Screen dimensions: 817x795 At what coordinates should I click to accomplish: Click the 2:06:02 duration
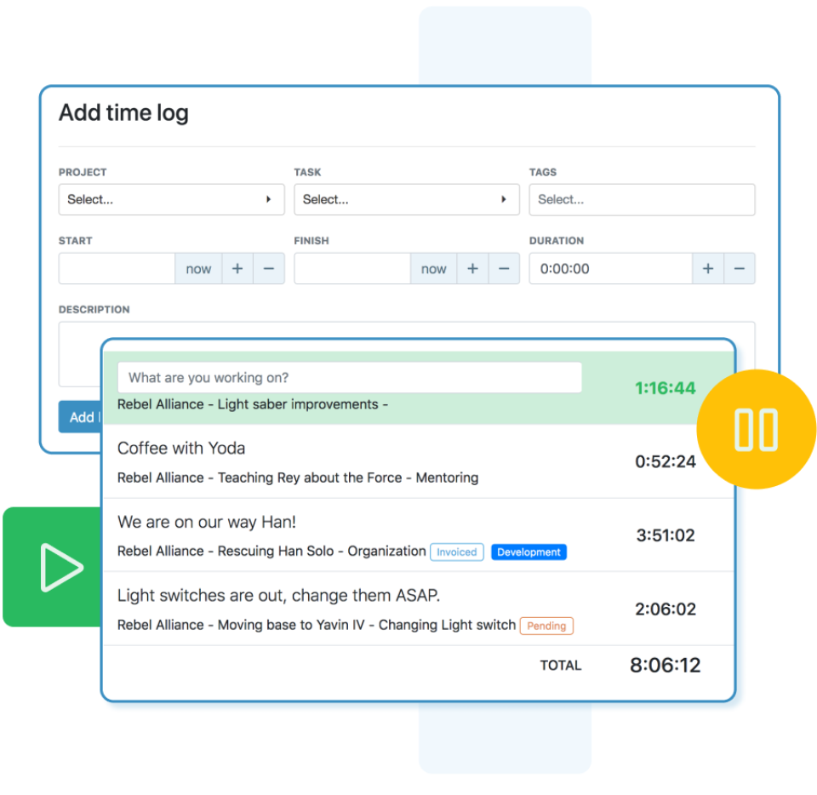click(666, 609)
